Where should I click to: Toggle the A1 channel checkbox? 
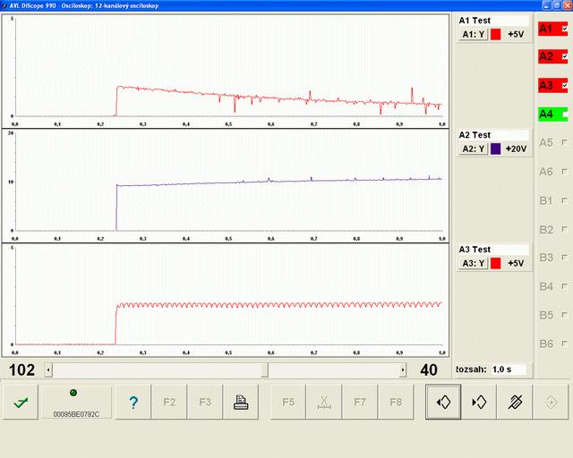click(x=564, y=30)
